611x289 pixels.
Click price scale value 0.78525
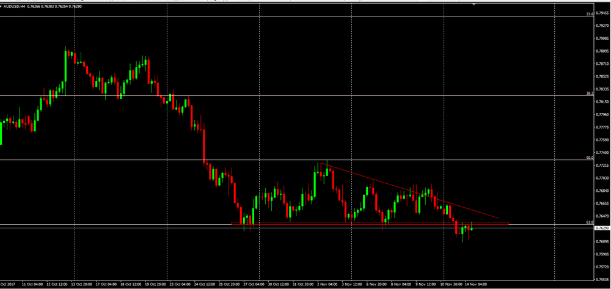(x=602, y=76)
